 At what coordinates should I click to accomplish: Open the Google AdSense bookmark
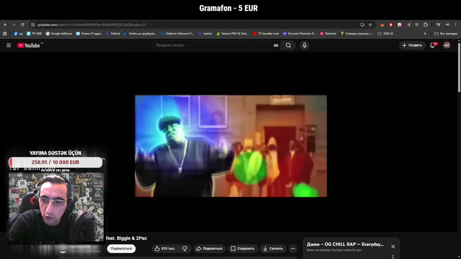(x=59, y=33)
